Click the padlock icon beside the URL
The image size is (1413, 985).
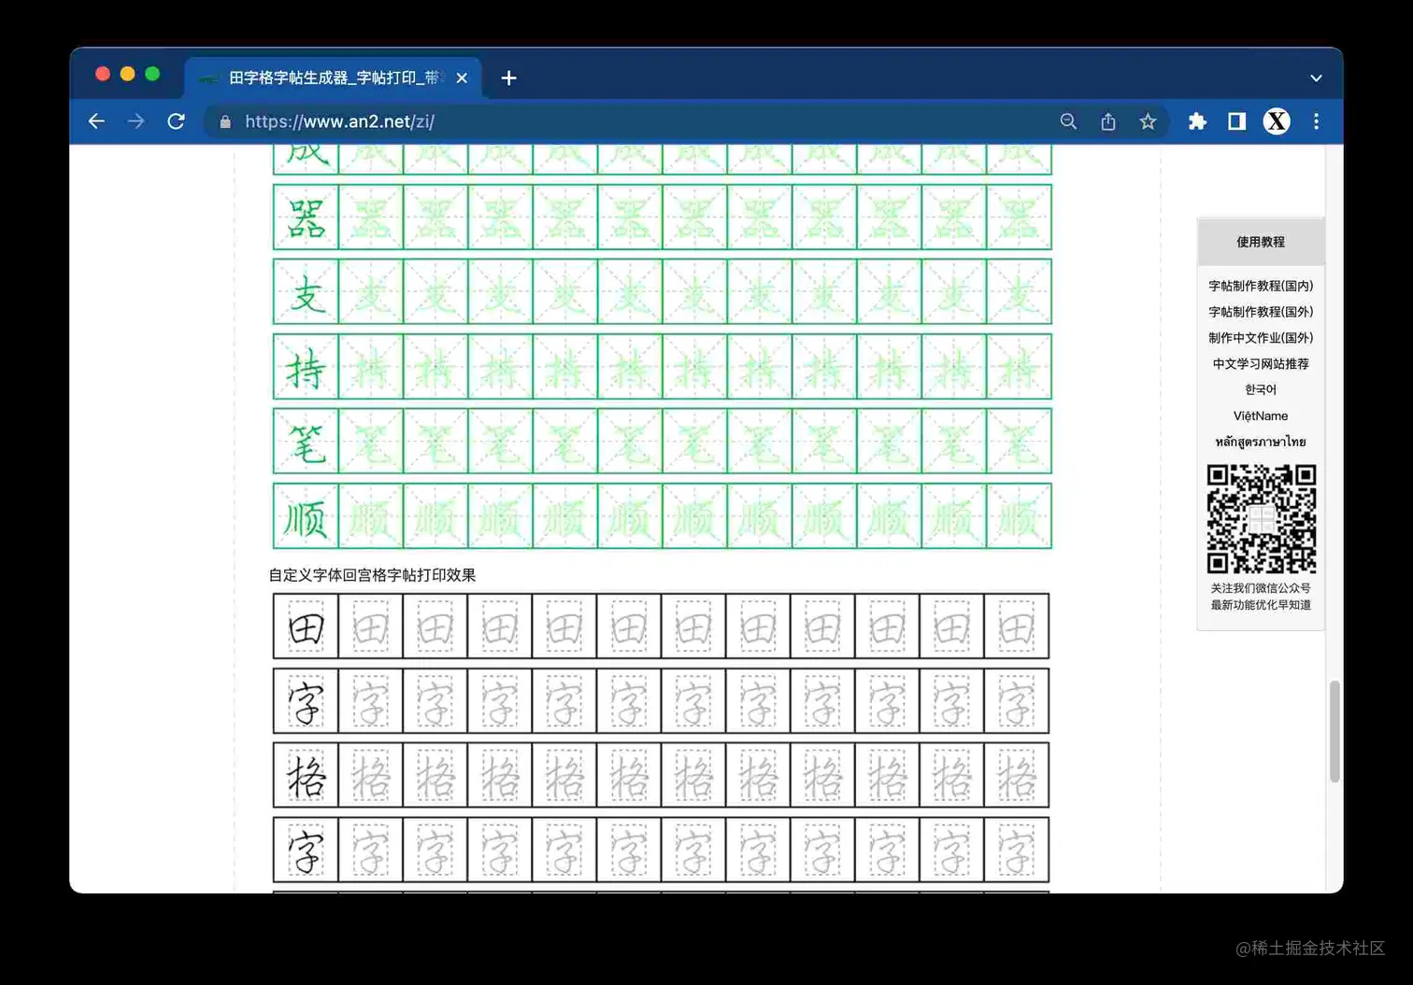click(223, 121)
